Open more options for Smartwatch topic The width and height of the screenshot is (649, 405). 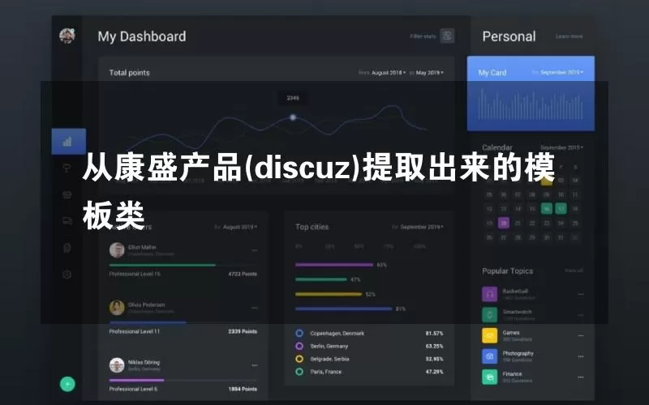581,315
